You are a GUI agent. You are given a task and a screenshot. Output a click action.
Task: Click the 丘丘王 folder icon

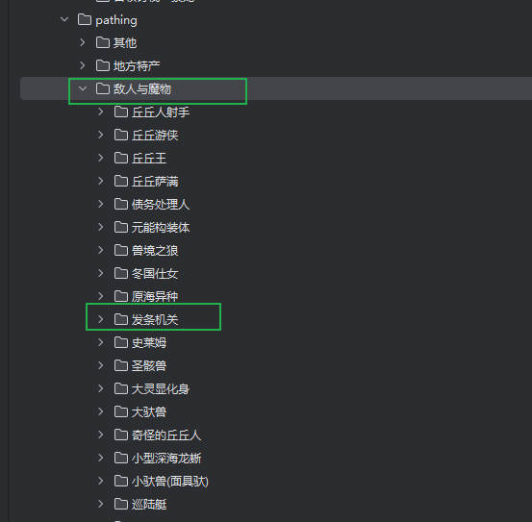tap(121, 158)
